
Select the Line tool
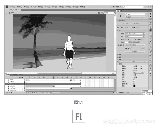150,33
